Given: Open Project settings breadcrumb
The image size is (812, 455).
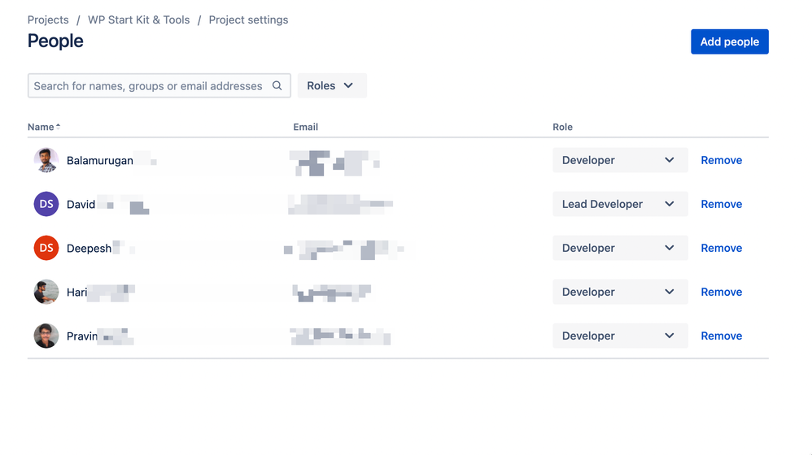Looking at the screenshot, I should tap(249, 20).
